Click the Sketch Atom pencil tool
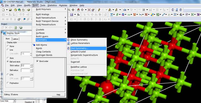The height and width of the screenshot is (103, 201). 99,10
